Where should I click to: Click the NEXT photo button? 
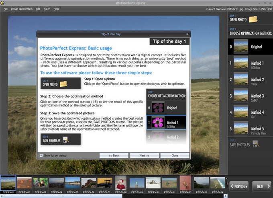pos(262,186)
